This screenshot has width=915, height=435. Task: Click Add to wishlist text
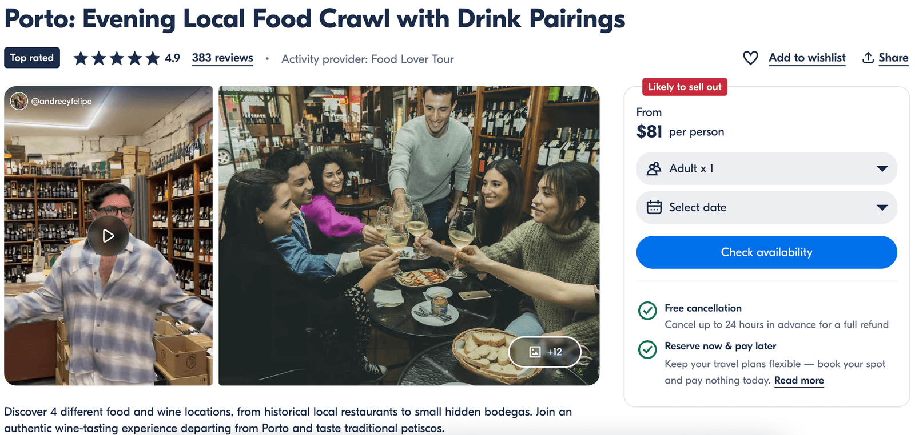coord(807,58)
